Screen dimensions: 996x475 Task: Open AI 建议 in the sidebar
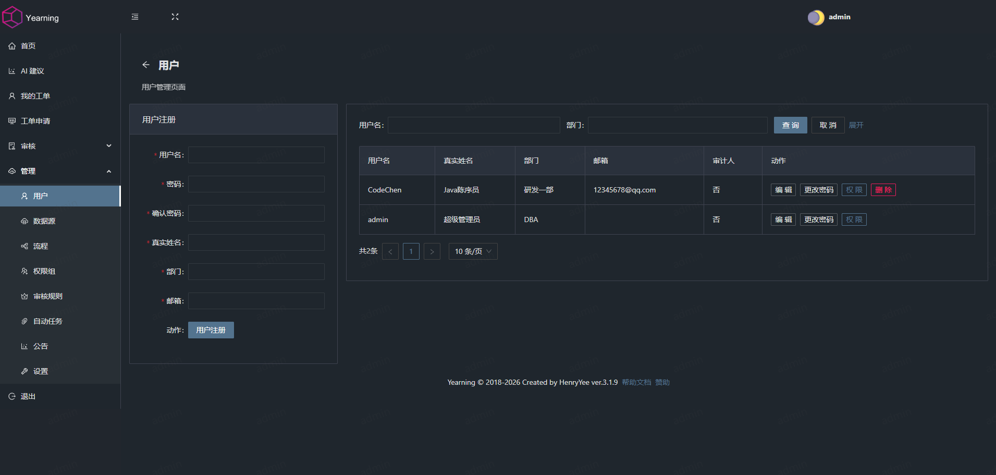[32, 71]
